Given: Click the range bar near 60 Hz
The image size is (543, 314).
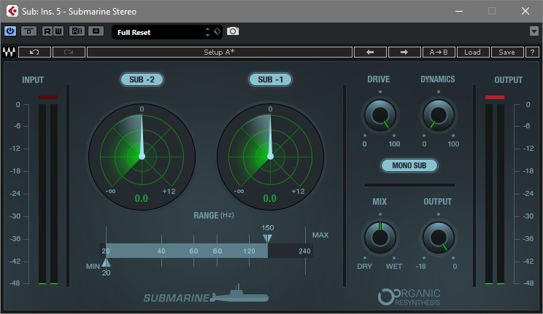Looking at the screenshot, I should (x=193, y=251).
